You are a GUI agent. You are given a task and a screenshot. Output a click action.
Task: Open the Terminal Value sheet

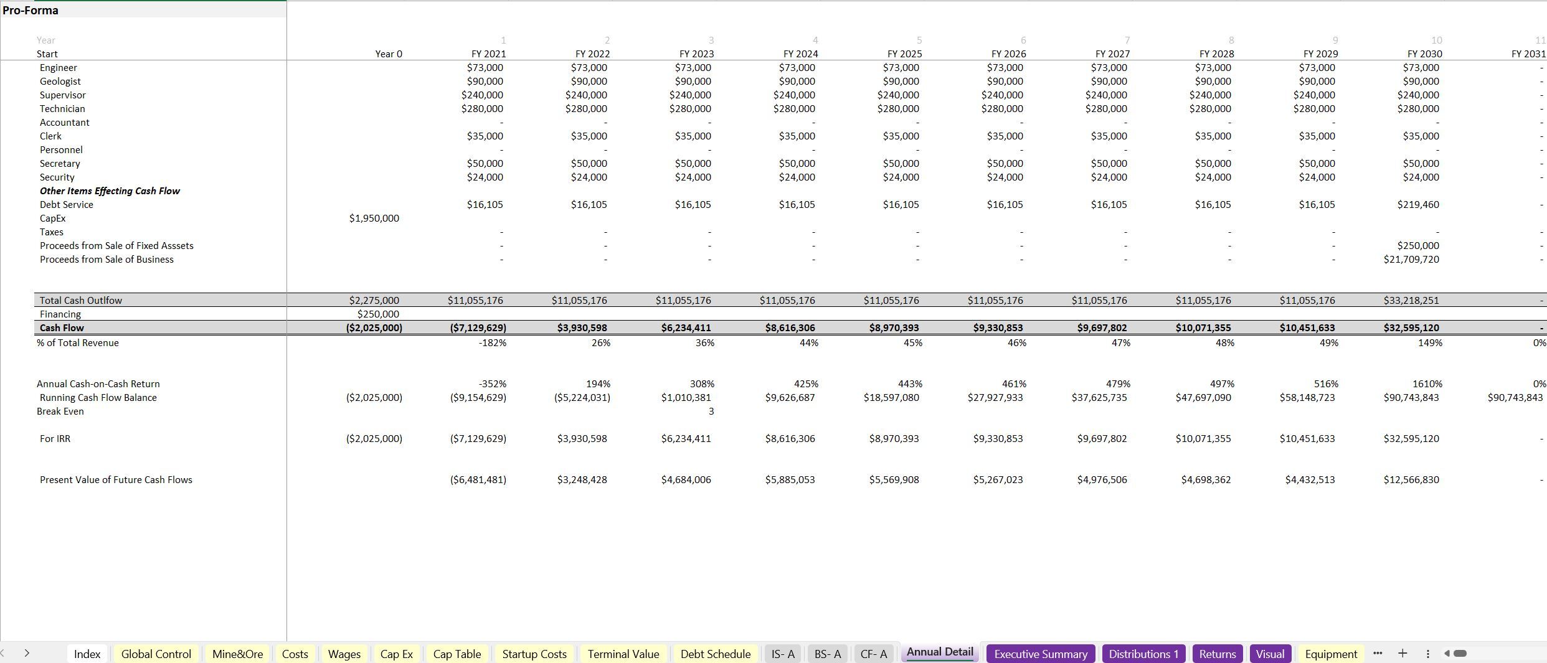pos(623,654)
